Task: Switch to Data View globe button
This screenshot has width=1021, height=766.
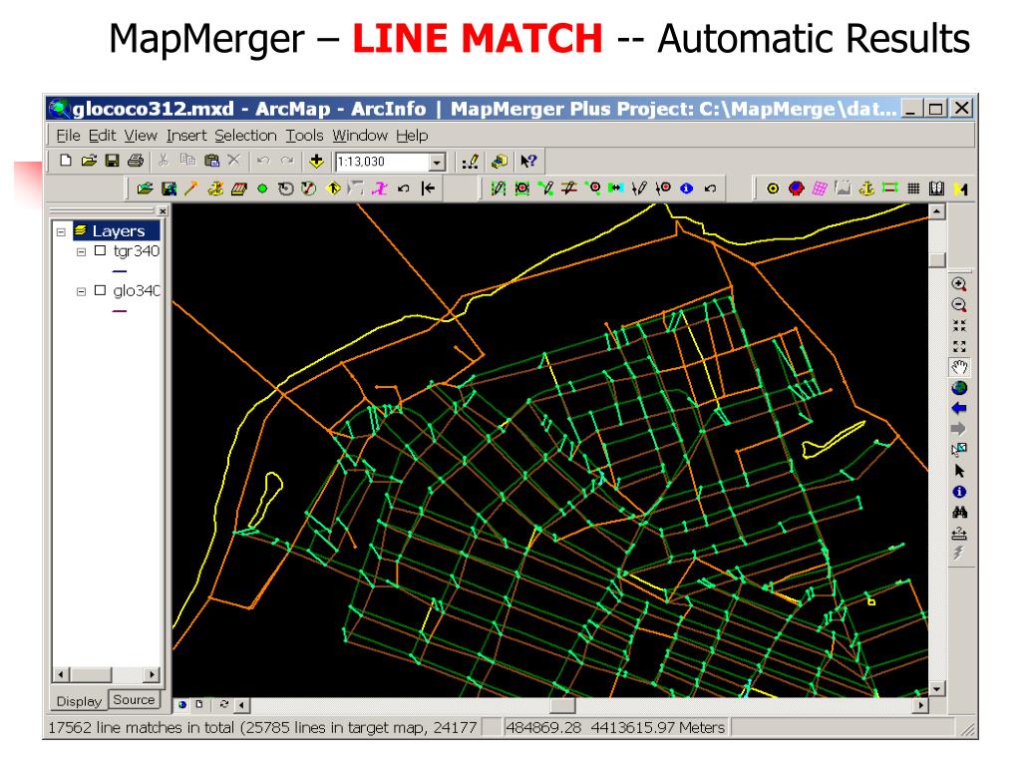Action: 182,704
